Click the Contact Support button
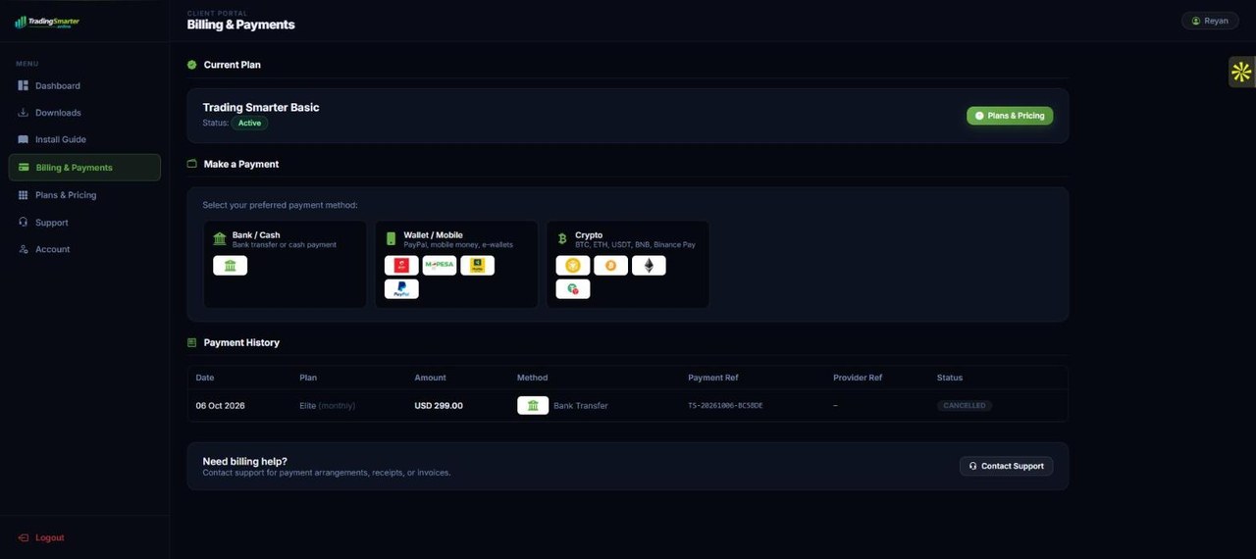Image resolution: width=1256 pixels, height=559 pixels. (x=1006, y=466)
